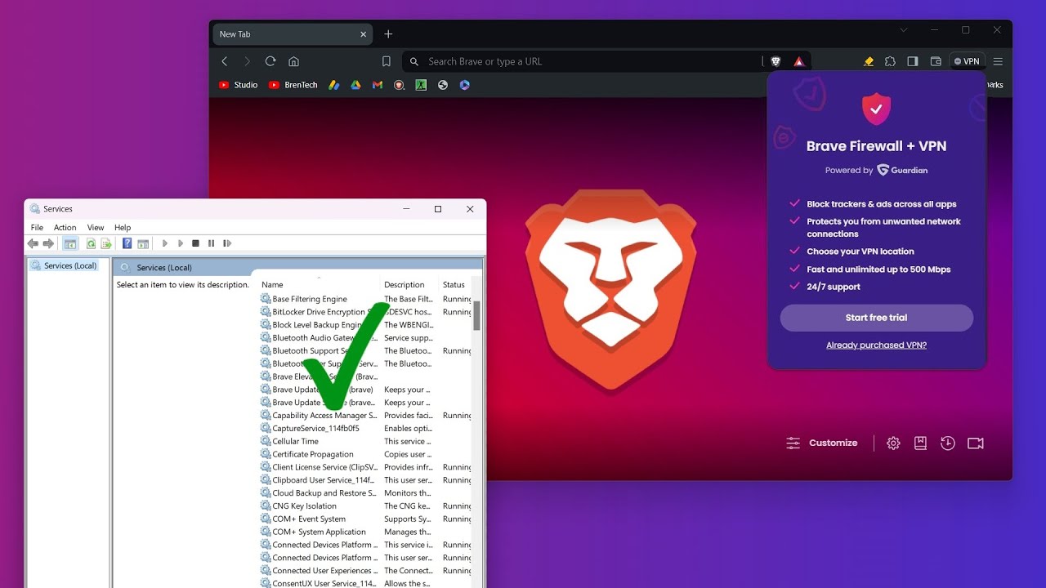Open tab search dropdown chevron

904,30
